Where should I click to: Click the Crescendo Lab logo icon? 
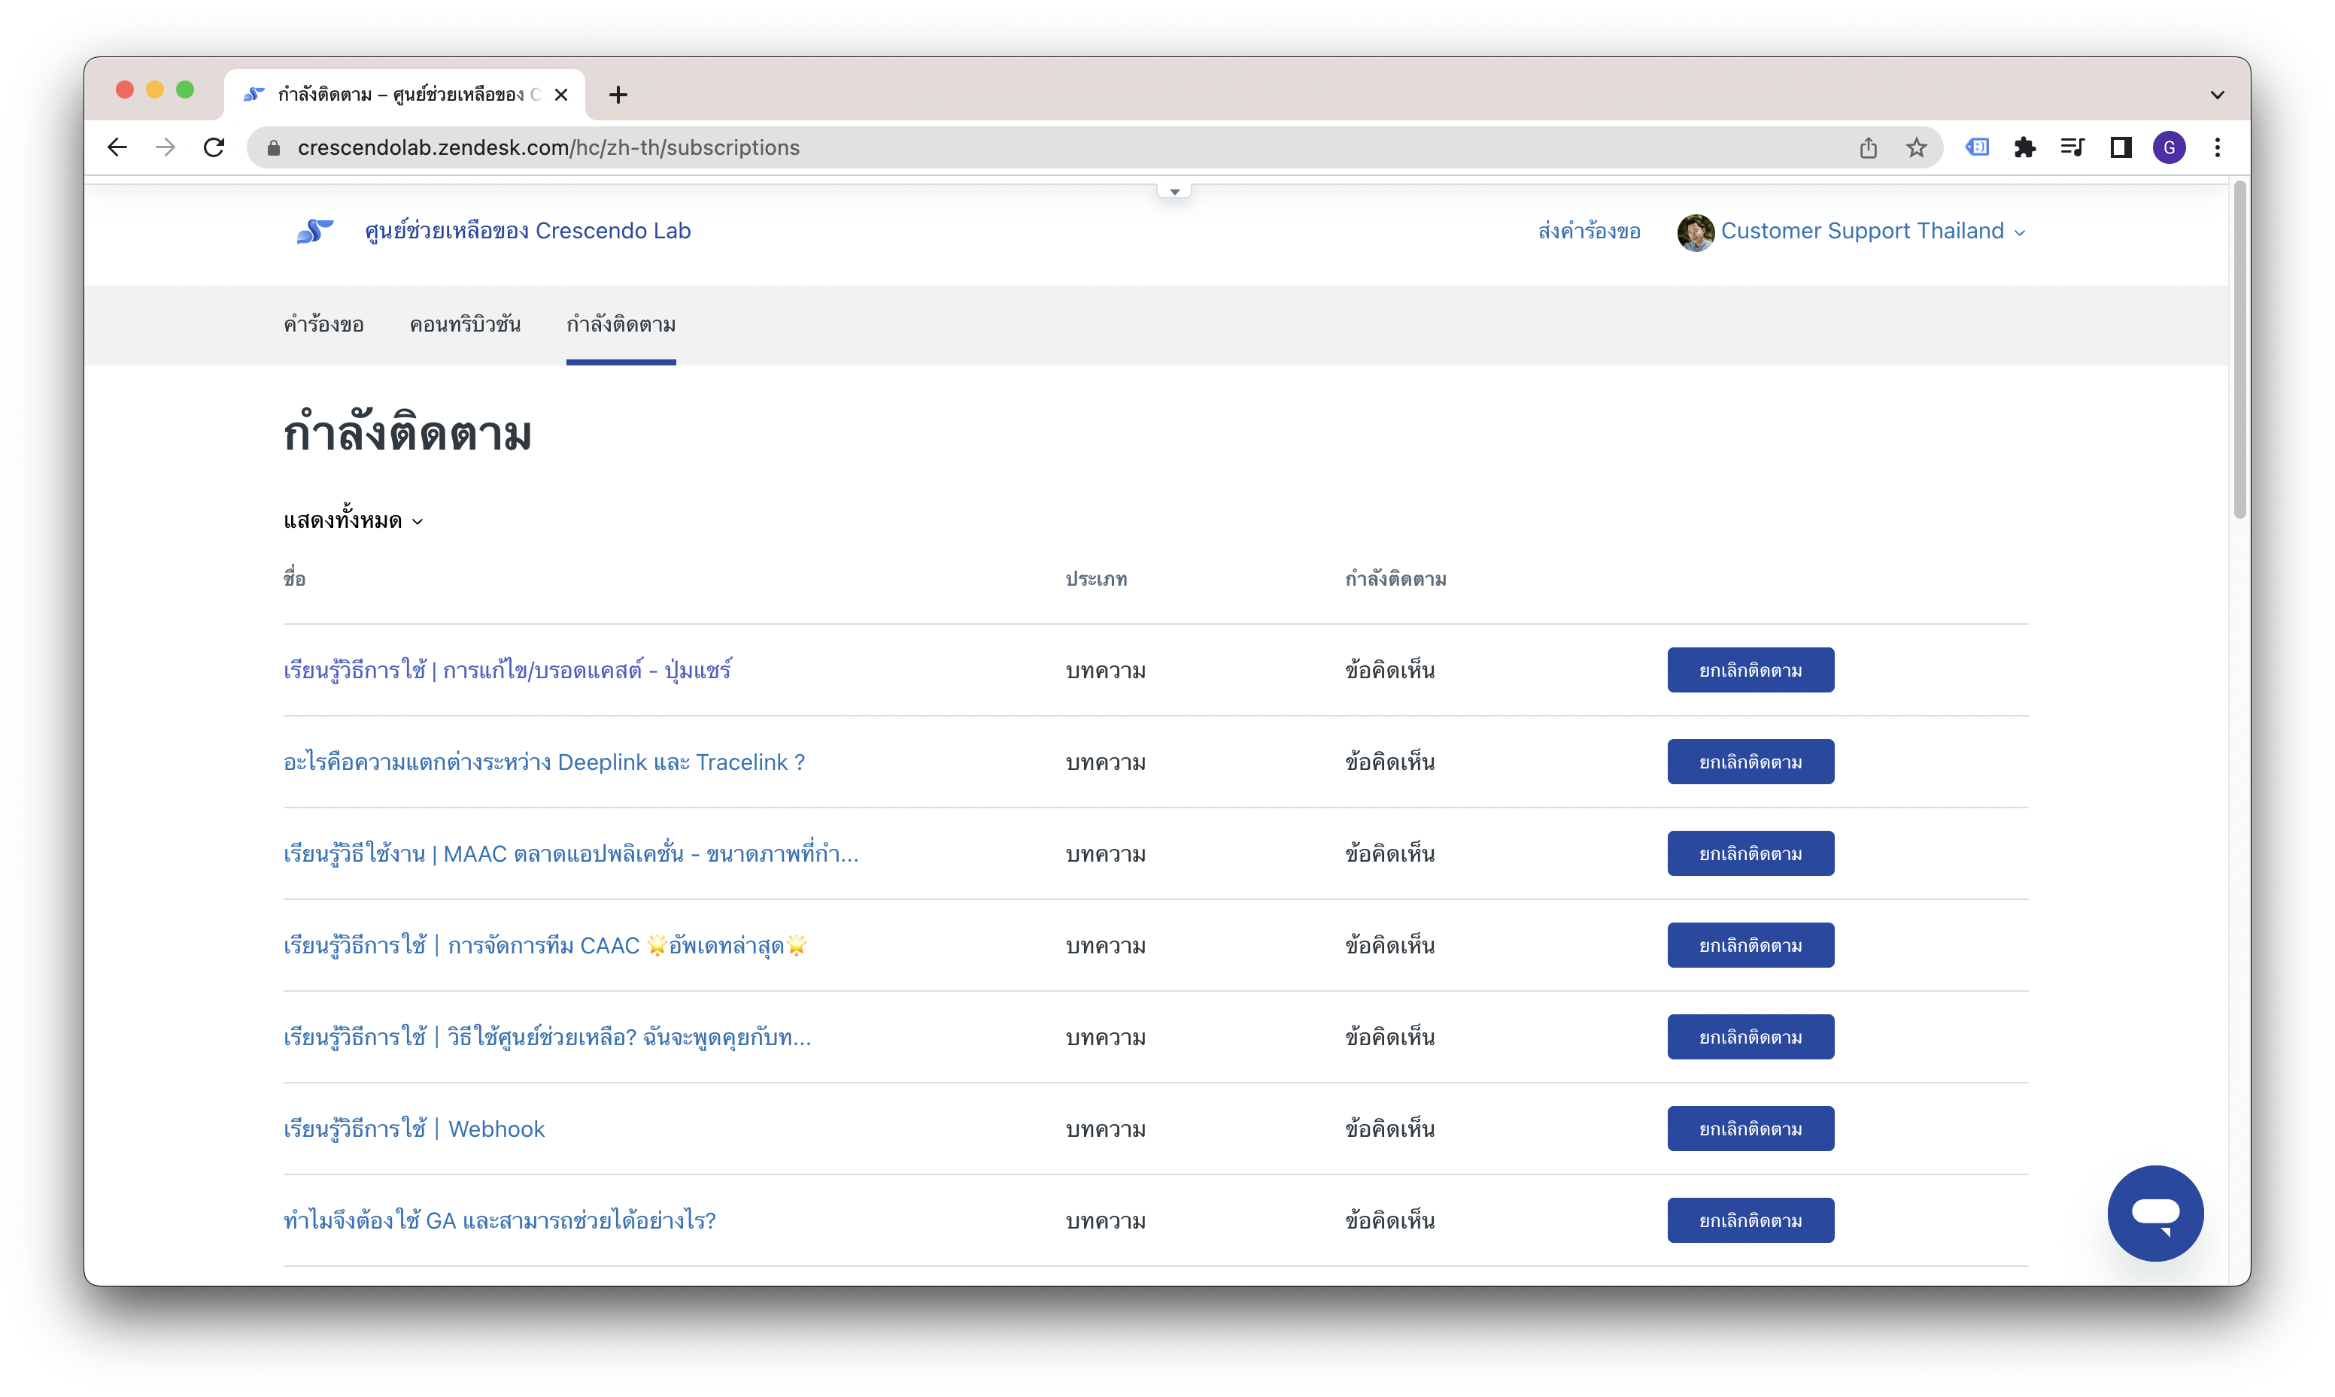pyautogui.click(x=314, y=231)
